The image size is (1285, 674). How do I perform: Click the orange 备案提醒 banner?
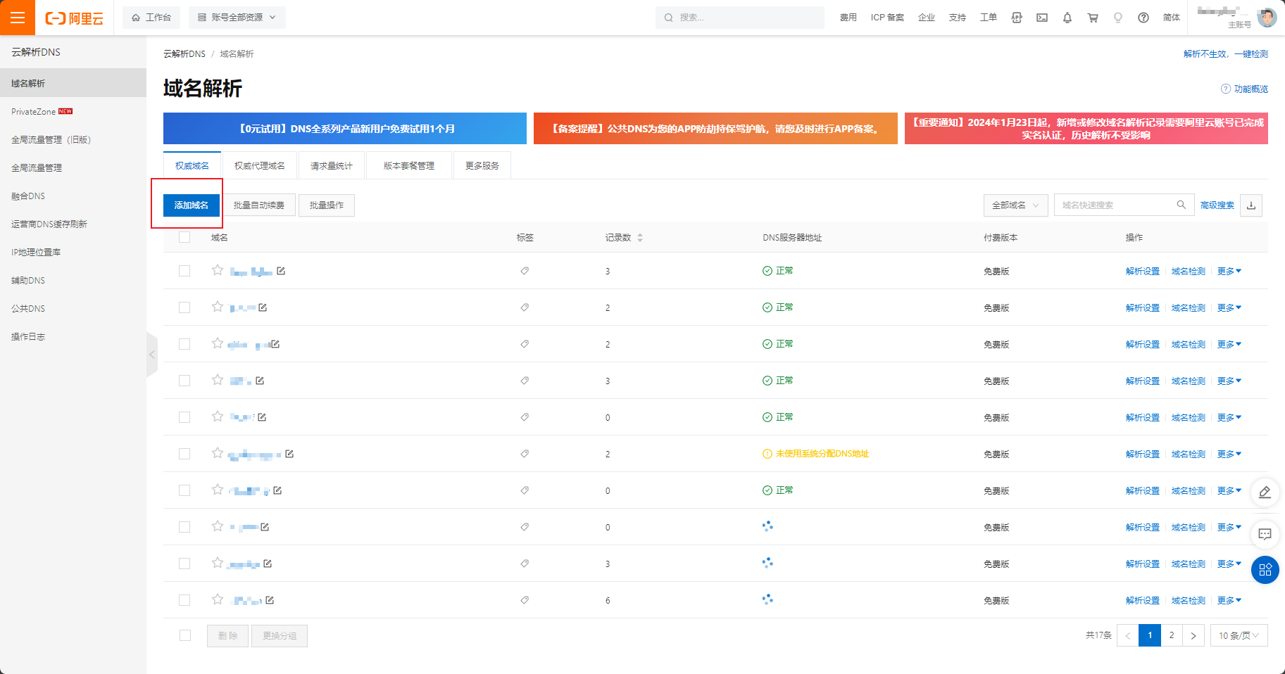(x=715, y=129)
